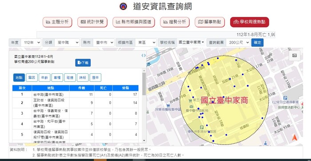Open the 趨勢分析 navigation page

click(175, 22)
